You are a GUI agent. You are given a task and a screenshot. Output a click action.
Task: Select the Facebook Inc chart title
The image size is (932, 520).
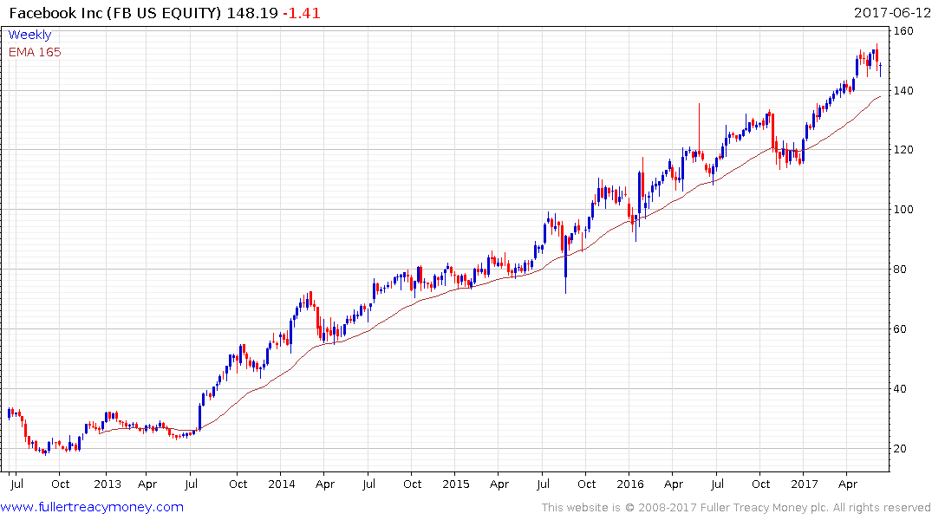[x=115, y=13]
